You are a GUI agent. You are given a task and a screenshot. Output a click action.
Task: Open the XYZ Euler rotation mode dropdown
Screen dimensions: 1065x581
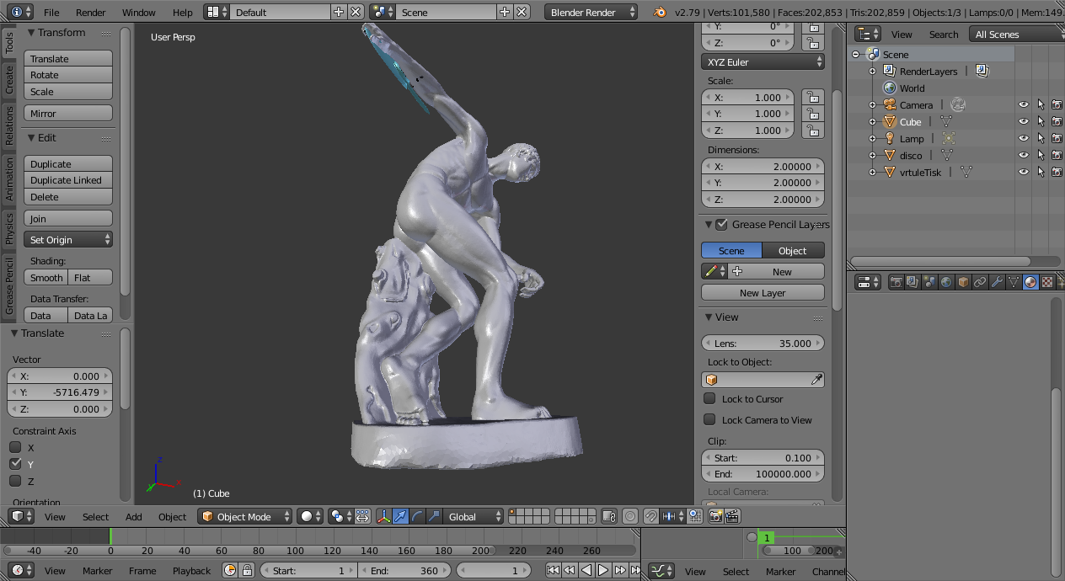763,61
